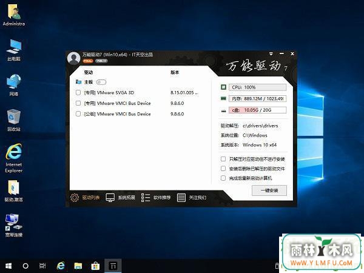Click the 内存 889.12M usage bar
The height and width of the screenshot is (273, 364).
[257, 99]
